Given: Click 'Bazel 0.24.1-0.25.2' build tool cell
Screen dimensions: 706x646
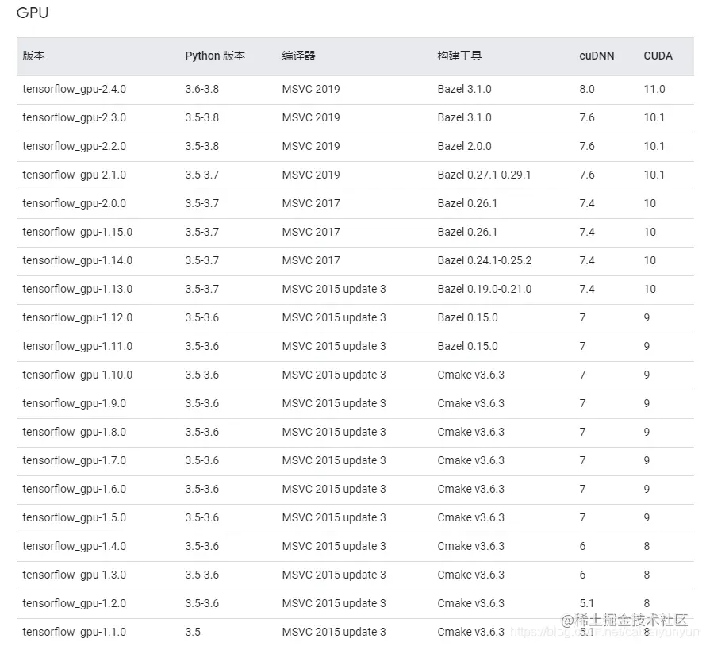Looking at the screenshot, I should tap(485, 260).
